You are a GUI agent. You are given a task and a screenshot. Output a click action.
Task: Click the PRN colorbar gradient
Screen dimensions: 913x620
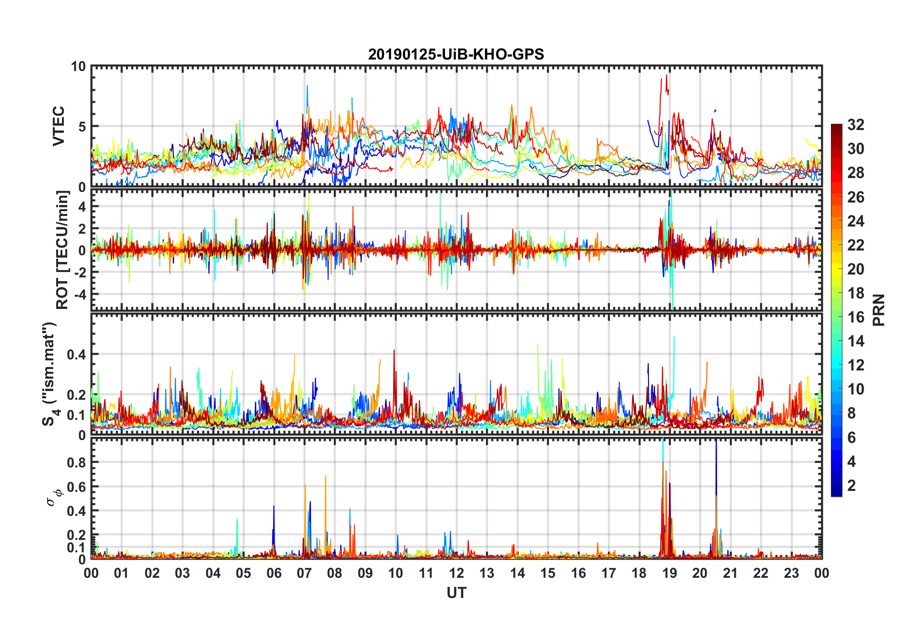tap(837, 310)
